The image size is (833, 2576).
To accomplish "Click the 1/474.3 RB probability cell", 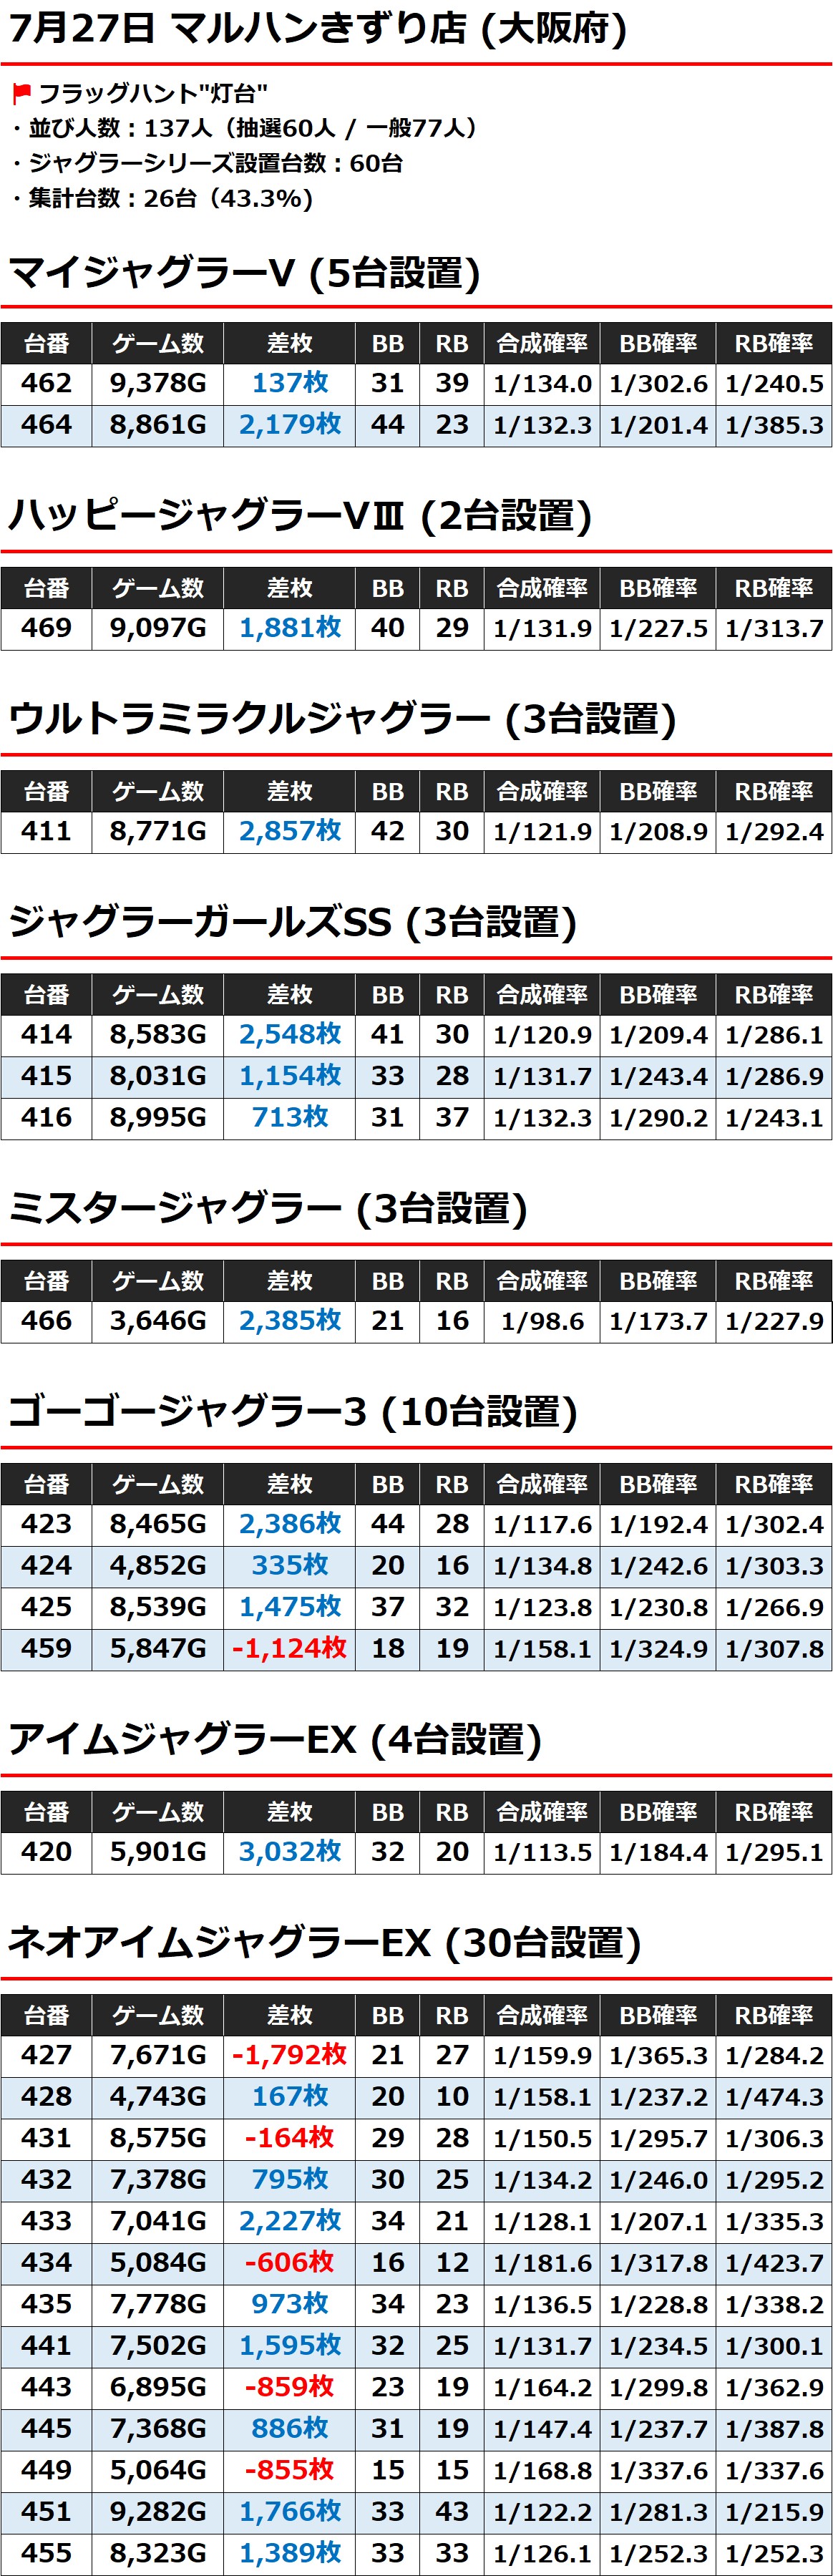I will click(x=774, y=2097).
